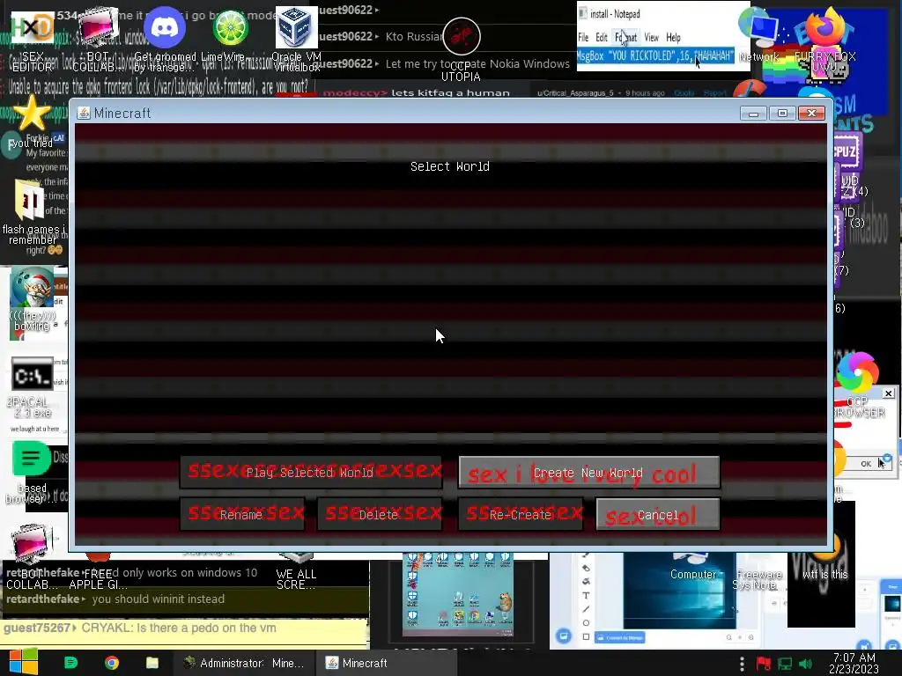
Task: Click the red flag tray icon
Action: 764,664
